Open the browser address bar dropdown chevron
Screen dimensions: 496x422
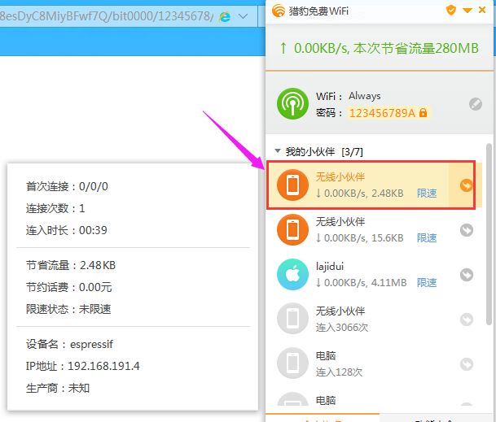[243, 16]
